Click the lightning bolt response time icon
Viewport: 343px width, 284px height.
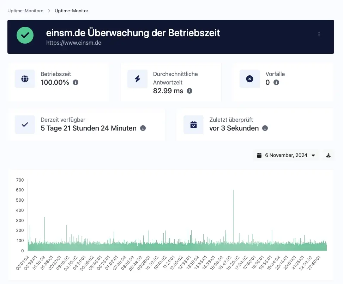(137, 79)
